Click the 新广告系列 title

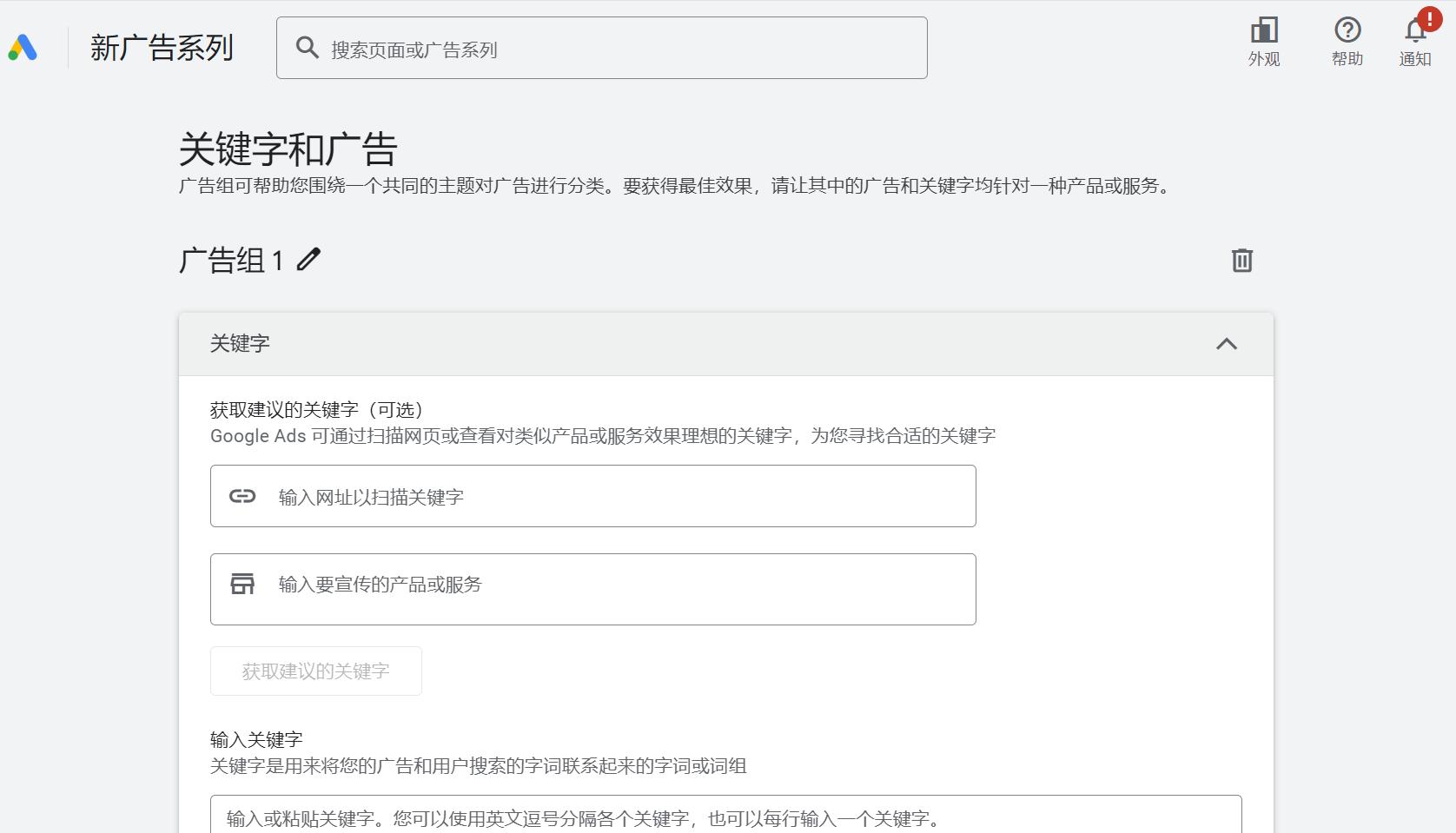[x=162, y=48]
